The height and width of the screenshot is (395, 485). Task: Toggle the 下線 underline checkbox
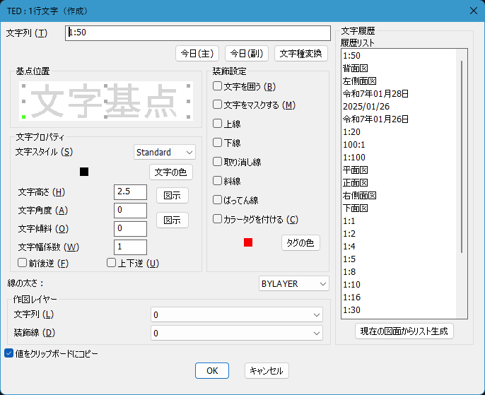click(218, 143)
